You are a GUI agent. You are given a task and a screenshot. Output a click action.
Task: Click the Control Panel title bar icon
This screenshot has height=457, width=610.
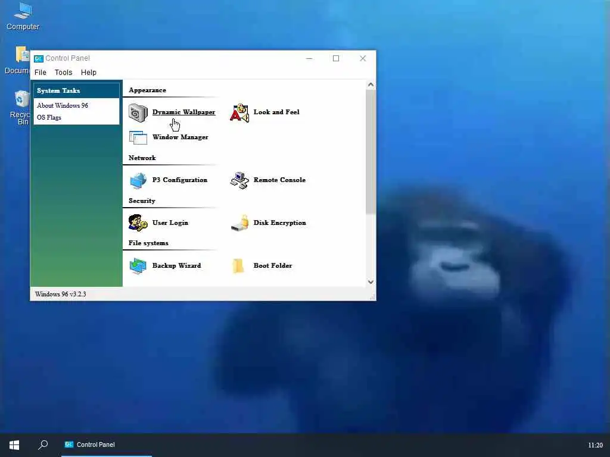tap(38, 59)
